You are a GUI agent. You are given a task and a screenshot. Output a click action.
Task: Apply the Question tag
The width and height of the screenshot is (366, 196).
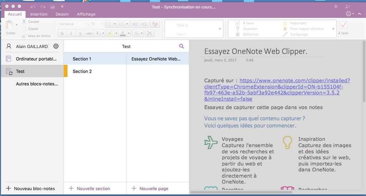click(247, 29)
